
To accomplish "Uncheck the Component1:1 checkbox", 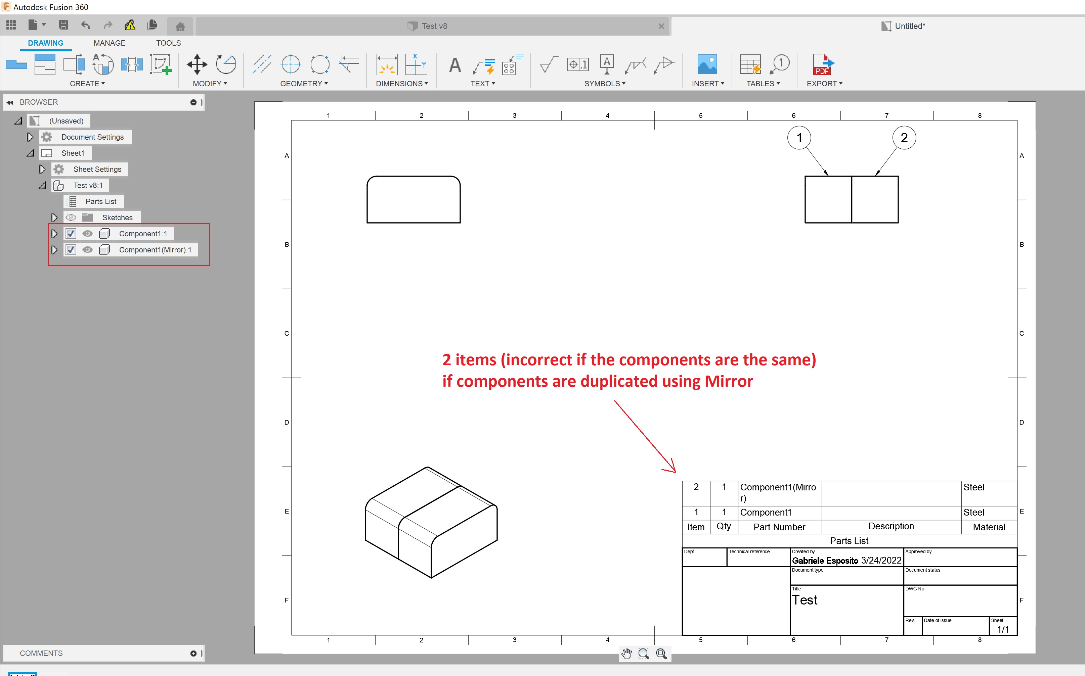I will 71,234.
